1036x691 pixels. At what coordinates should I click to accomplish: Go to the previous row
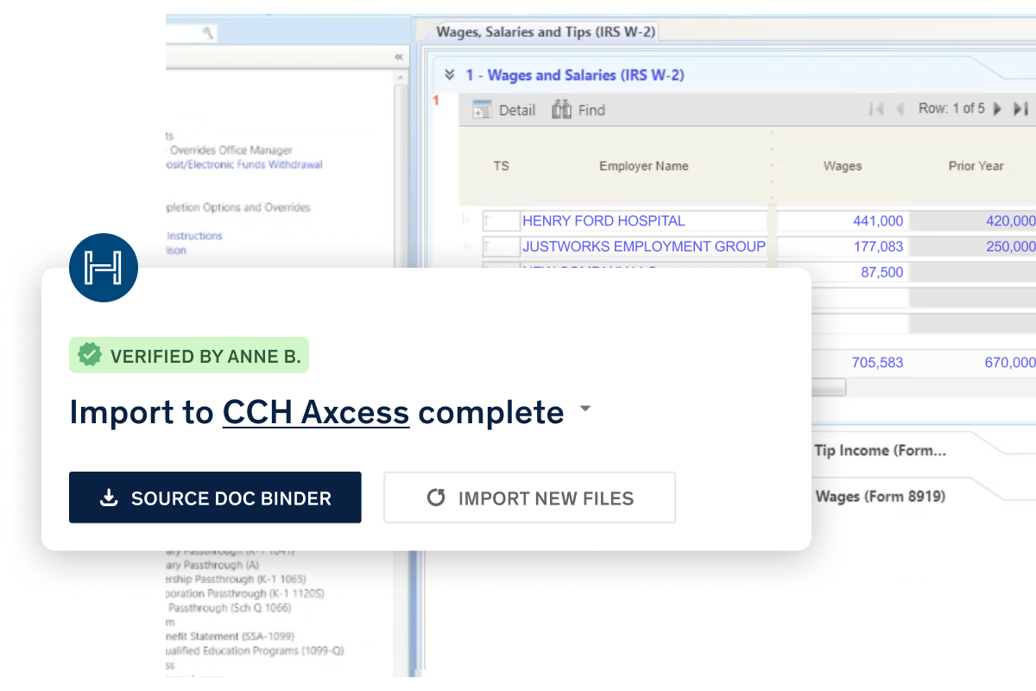pos(900,109)
